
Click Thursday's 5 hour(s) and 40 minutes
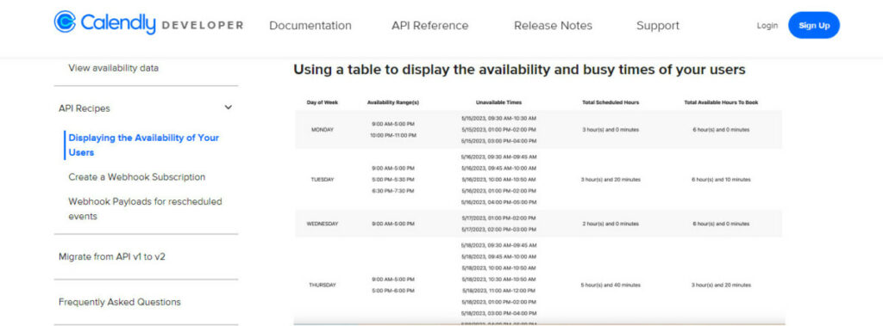tap(611, 285)
